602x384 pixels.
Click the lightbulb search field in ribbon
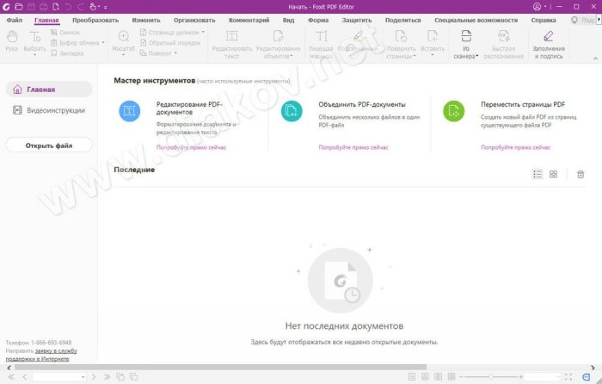583,20
